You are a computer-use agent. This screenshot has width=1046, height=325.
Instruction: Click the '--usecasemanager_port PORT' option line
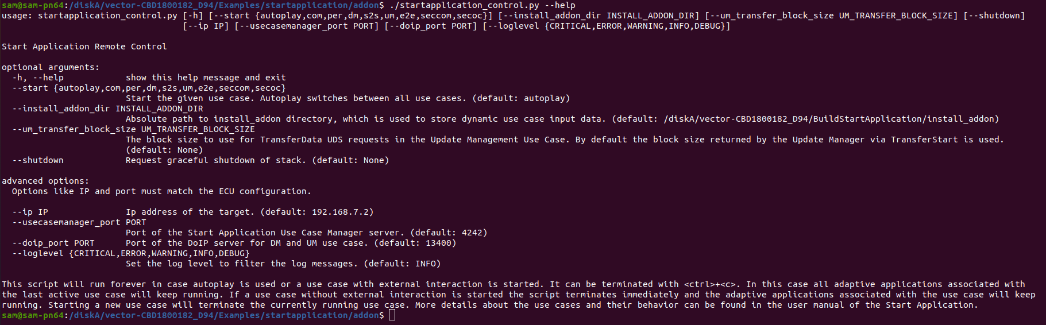click(79, 222)
